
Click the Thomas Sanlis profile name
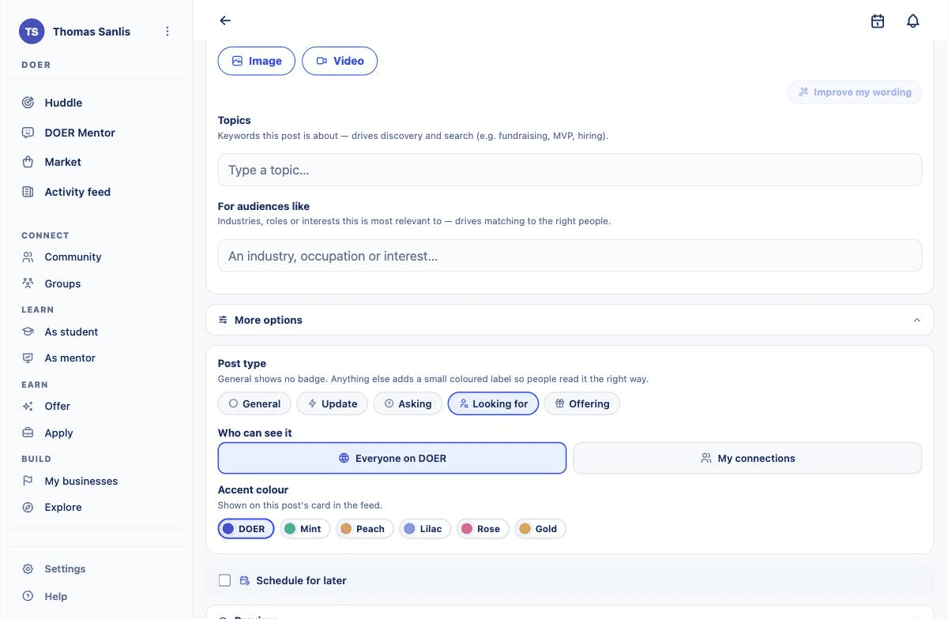[92, 32]
